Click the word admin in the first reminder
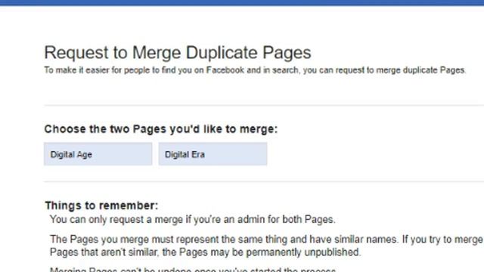484x272 pixels. click(250, 219)
